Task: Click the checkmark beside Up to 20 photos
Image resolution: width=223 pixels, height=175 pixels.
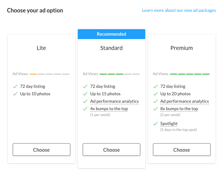Action: pos(155,94)
